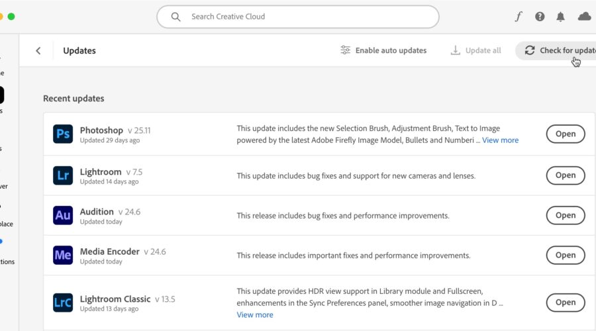Click the Media Encoder app icon

click(63, 255)
